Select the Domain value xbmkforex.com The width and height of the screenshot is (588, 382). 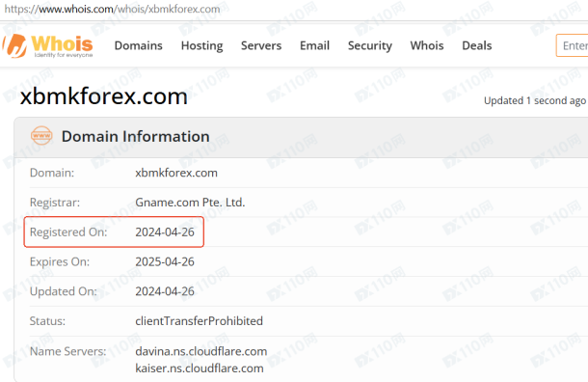tap(176, 173)
